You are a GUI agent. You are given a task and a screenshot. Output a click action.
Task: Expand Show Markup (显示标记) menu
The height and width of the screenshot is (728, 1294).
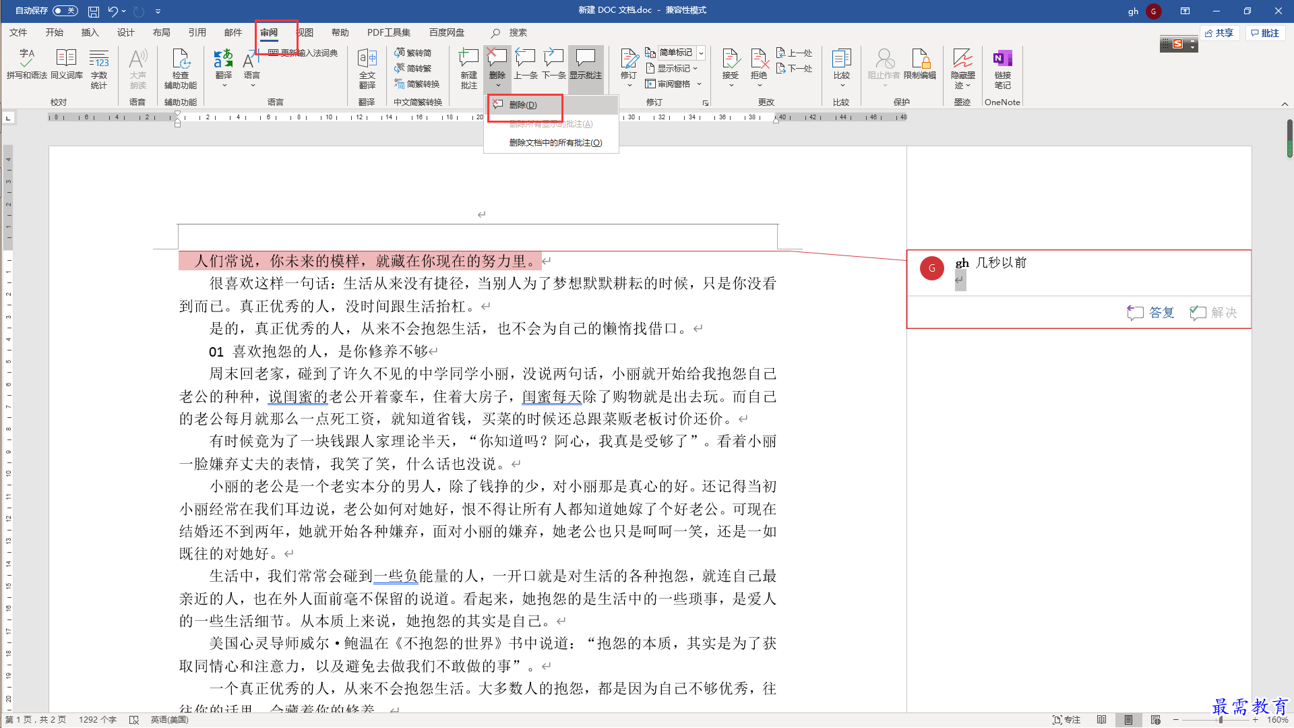[672, 68]
